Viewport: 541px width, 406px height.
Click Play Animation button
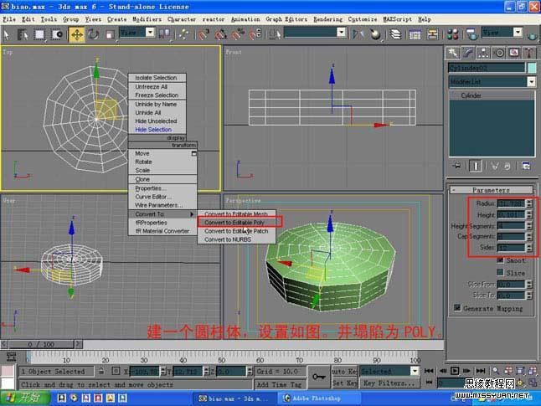(x=455, y=371)
